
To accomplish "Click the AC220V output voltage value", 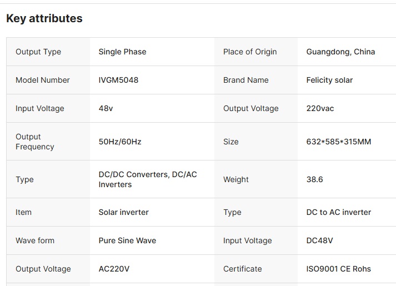I will [114, 269].
